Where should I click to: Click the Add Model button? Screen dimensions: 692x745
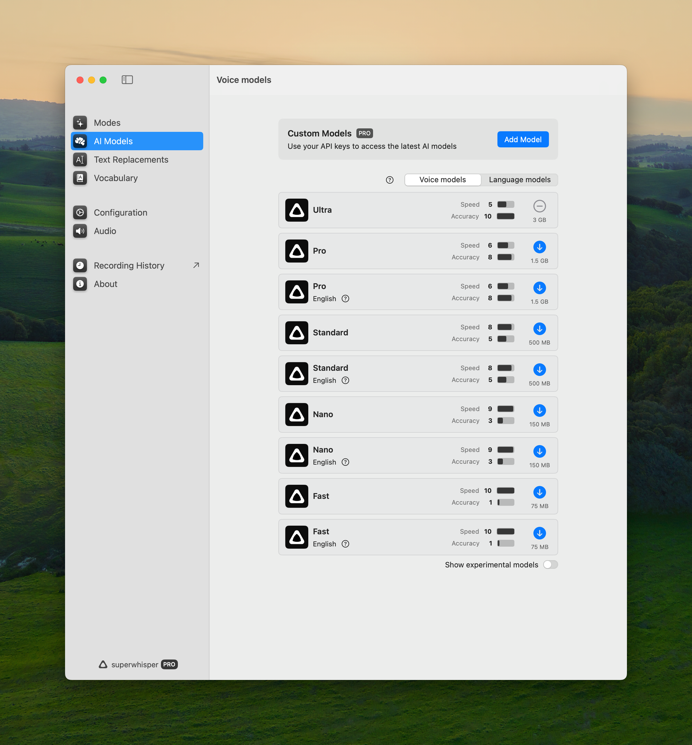pyautogui.click(x=522, y=139)
